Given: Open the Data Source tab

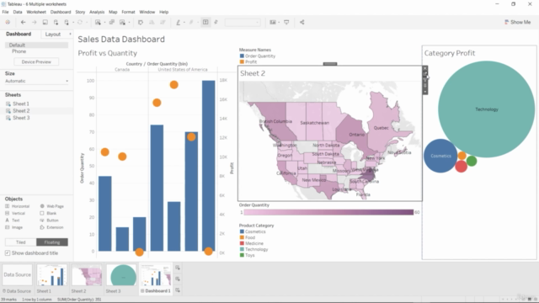Looking at the screenshot, I should click(17, 279).
